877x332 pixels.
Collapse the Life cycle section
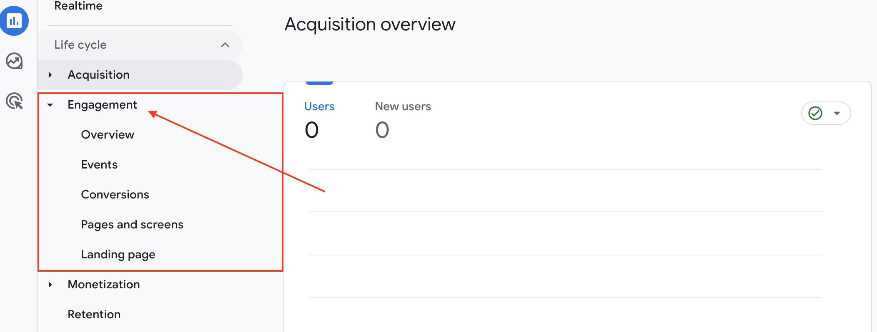225,45
